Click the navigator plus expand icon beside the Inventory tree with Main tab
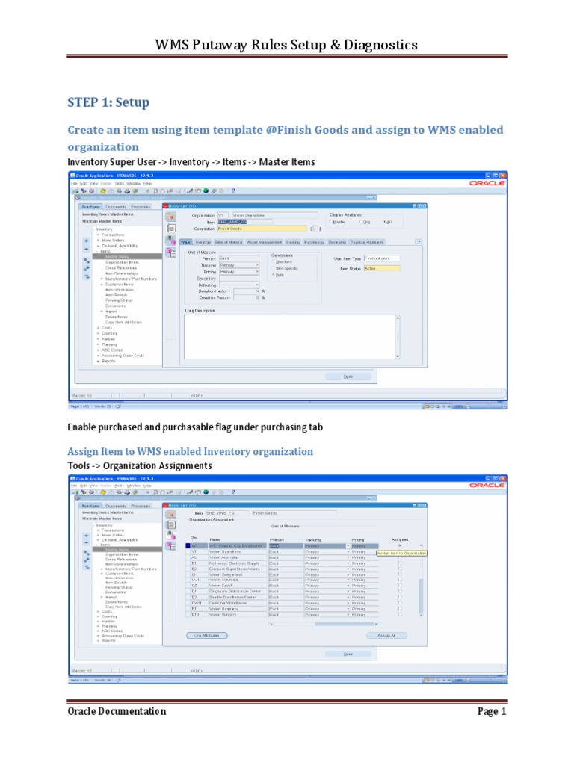 pyautogui.click(x=87, y=241)
